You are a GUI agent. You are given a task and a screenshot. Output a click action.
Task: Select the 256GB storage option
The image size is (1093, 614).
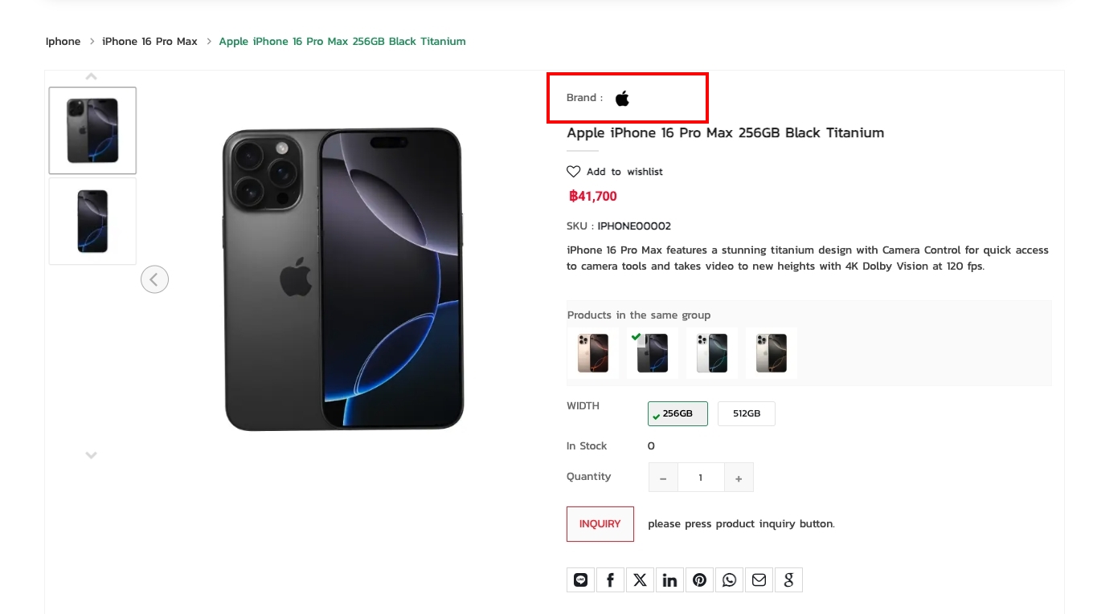click(x=677, y=414)
